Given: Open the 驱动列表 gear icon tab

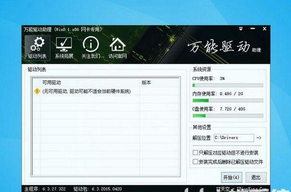Looking at the screenshot, I should coord(38,48).
